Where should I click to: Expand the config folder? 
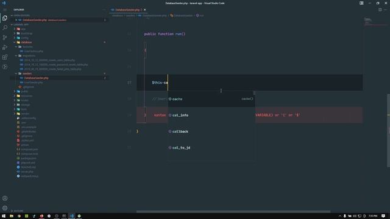coord(24,38)
